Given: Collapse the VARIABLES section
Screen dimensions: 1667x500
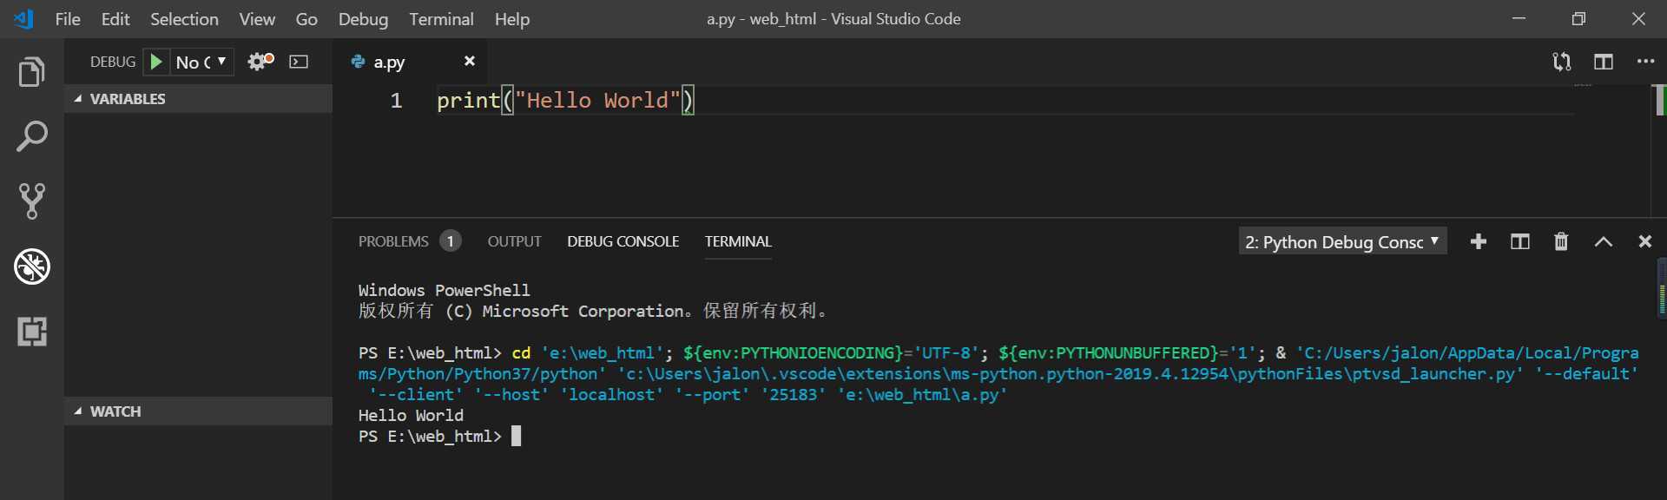Looking at the screenshot, I should click(198, 99).
